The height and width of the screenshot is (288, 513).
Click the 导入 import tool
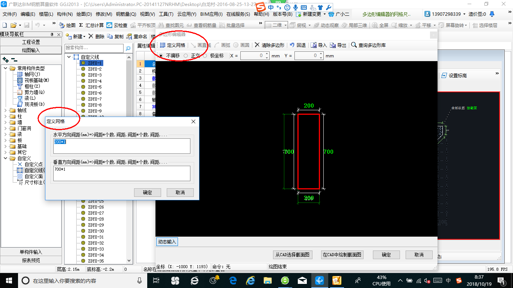[x=319, y=45]
